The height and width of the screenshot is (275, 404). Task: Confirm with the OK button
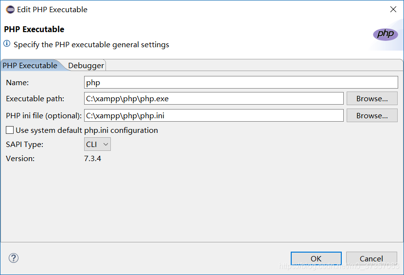316,258
